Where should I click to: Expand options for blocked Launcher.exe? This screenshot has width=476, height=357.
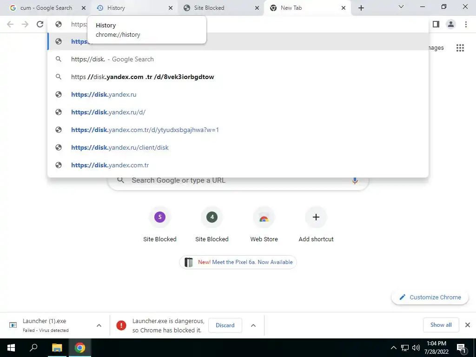253,325
